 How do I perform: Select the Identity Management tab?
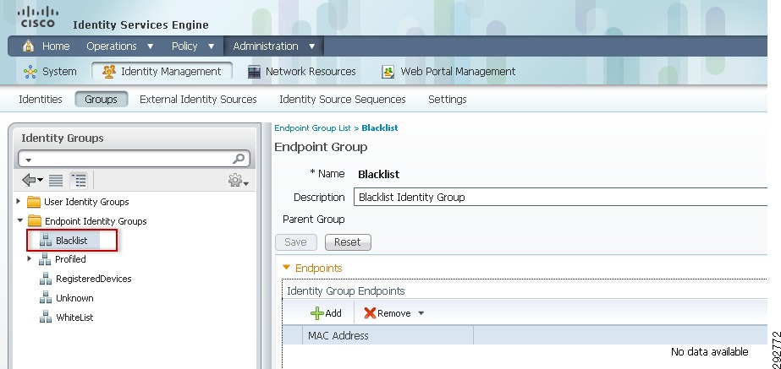tap(162, 72)
